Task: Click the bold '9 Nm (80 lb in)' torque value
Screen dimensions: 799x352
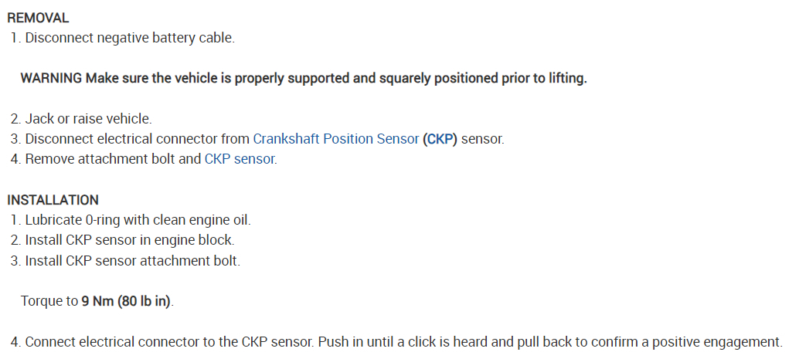Action: pos(127,301)
